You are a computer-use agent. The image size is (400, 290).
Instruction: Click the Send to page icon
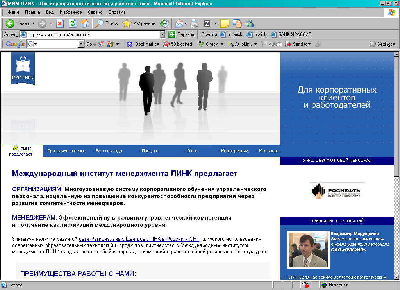coord(289,44)
